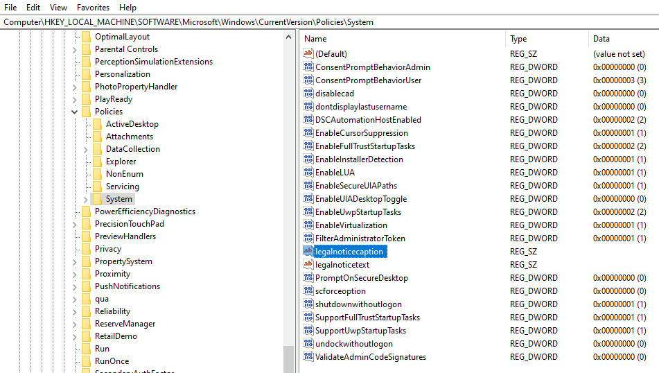Viewport: 659px width, 373px height.
Task: Open the Help menu
Action: 128,8
